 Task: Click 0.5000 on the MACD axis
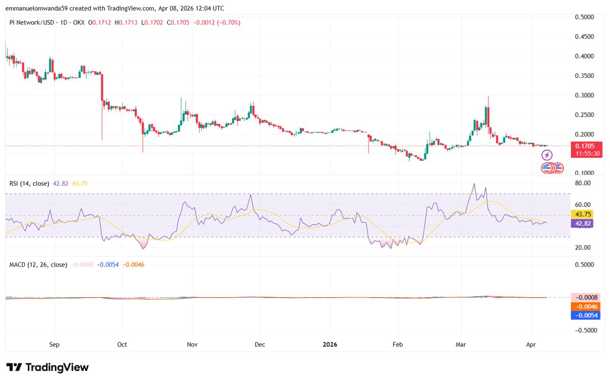point(584,265)
